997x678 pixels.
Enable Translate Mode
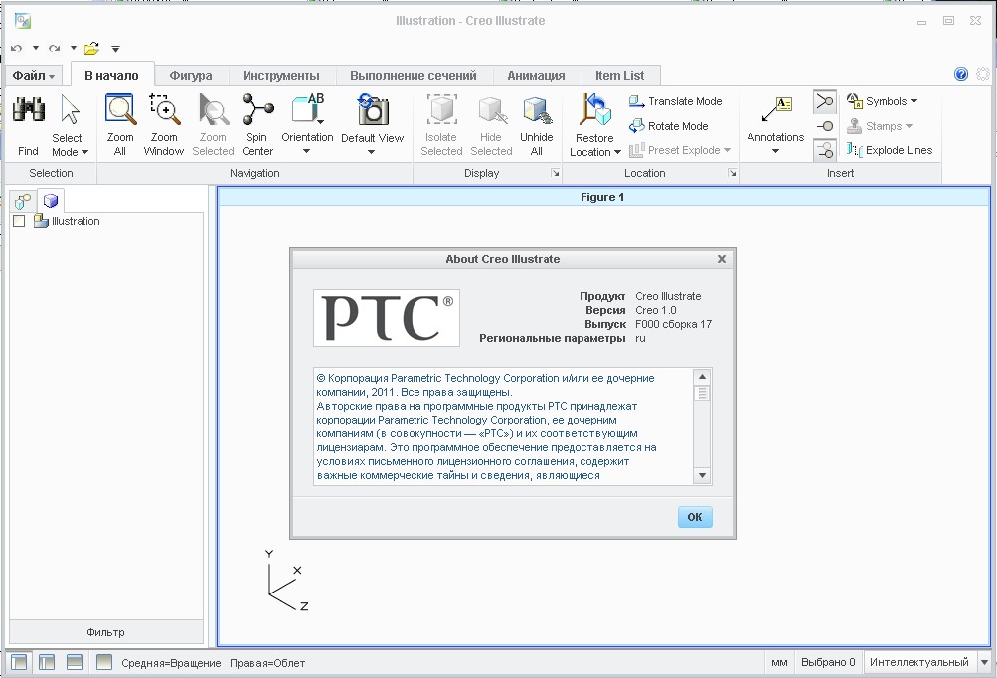pos(675,101)
